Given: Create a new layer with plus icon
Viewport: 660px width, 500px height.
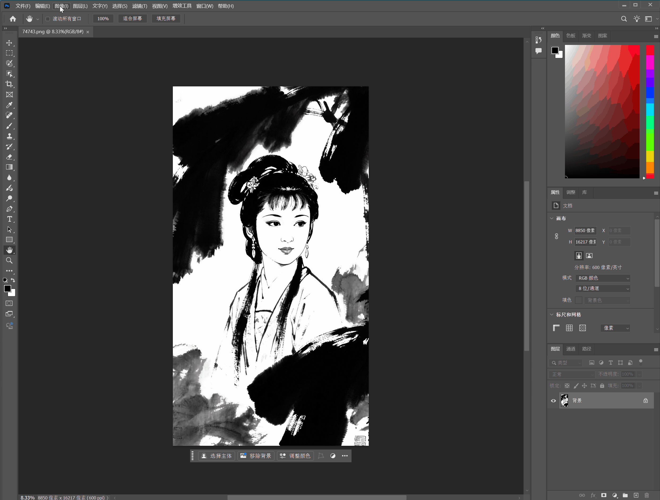Looking at the screenshot, I should [636, 495].
